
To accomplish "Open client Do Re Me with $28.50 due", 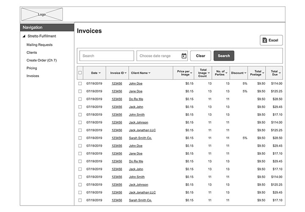I will tap(136, 99).
